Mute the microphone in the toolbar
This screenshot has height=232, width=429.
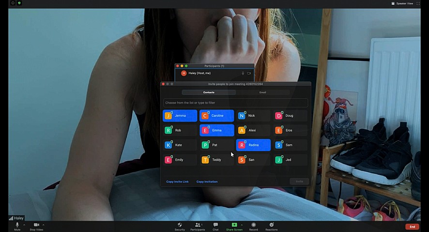pyautogui.click(x=17, y=225)
